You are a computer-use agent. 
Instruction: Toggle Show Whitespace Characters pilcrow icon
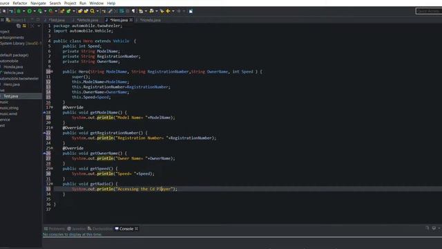click(133, 11)
